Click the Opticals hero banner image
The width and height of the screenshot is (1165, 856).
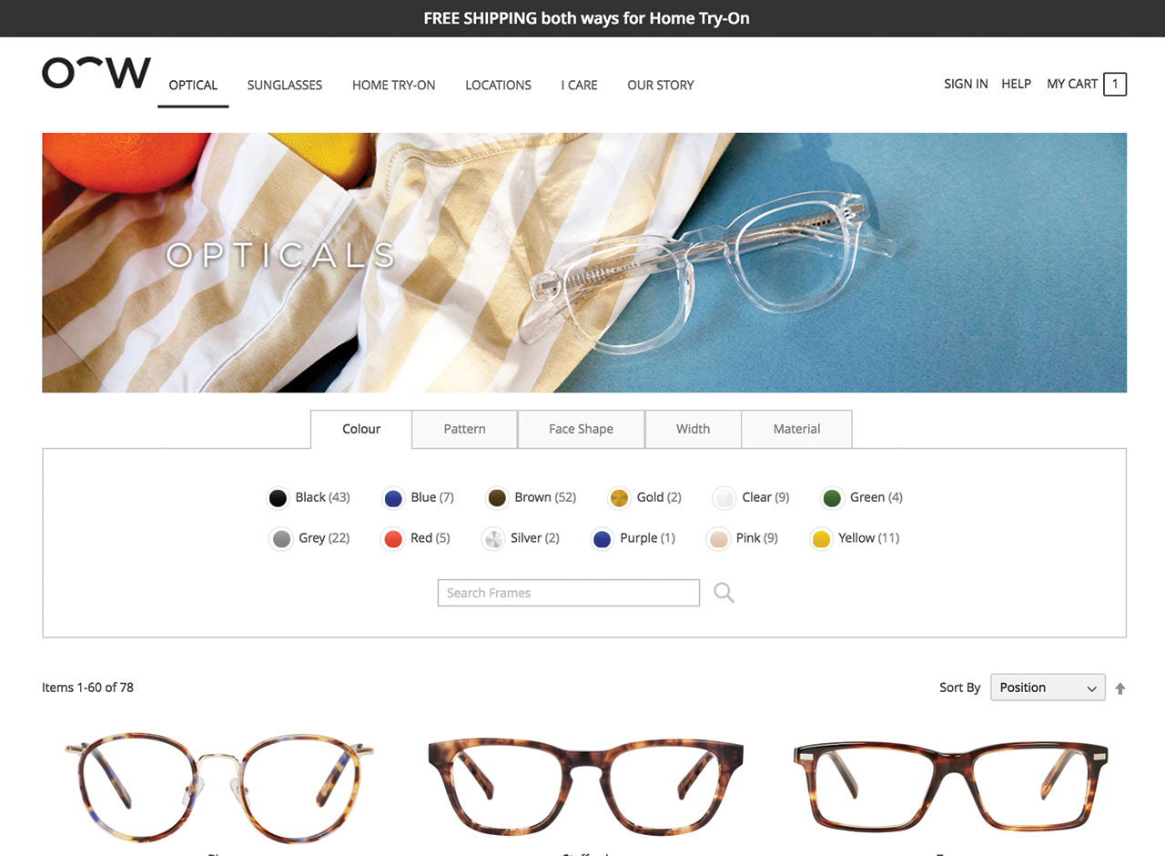[584, 263]
